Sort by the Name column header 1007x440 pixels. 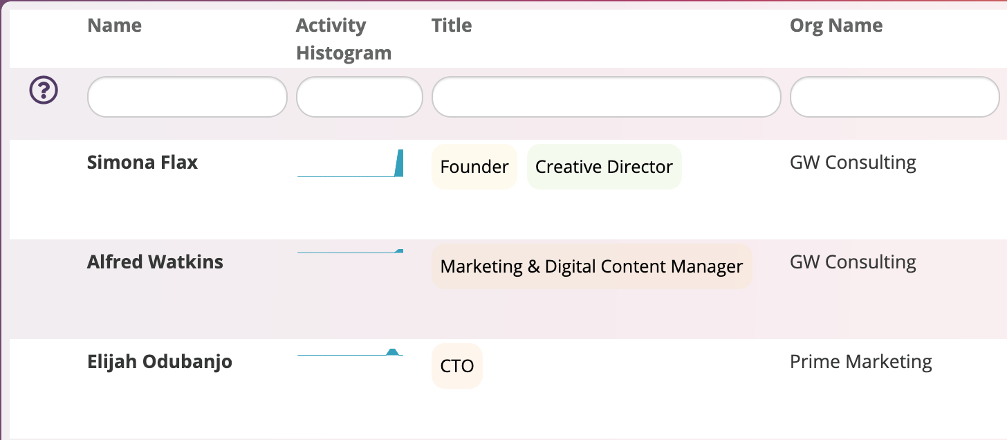pyautogui.click(x=115, y=26)
